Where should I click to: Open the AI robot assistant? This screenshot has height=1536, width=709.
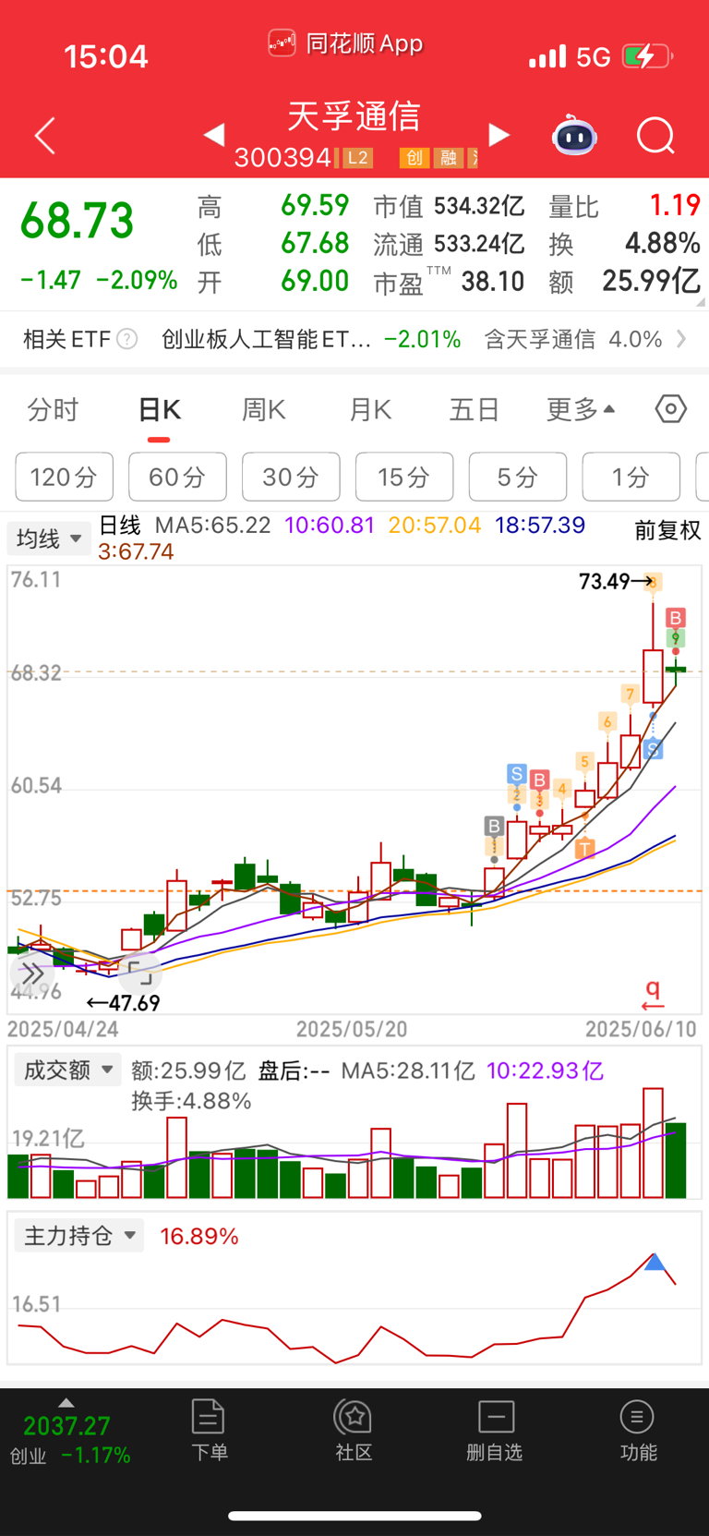pyautogui.click(x=574, y=136)
